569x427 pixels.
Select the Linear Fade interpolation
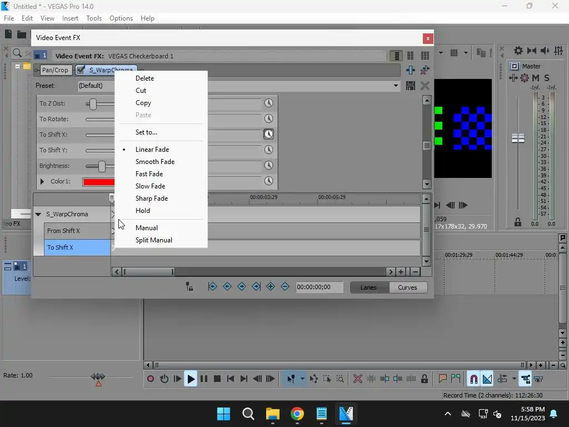point(152,149)
